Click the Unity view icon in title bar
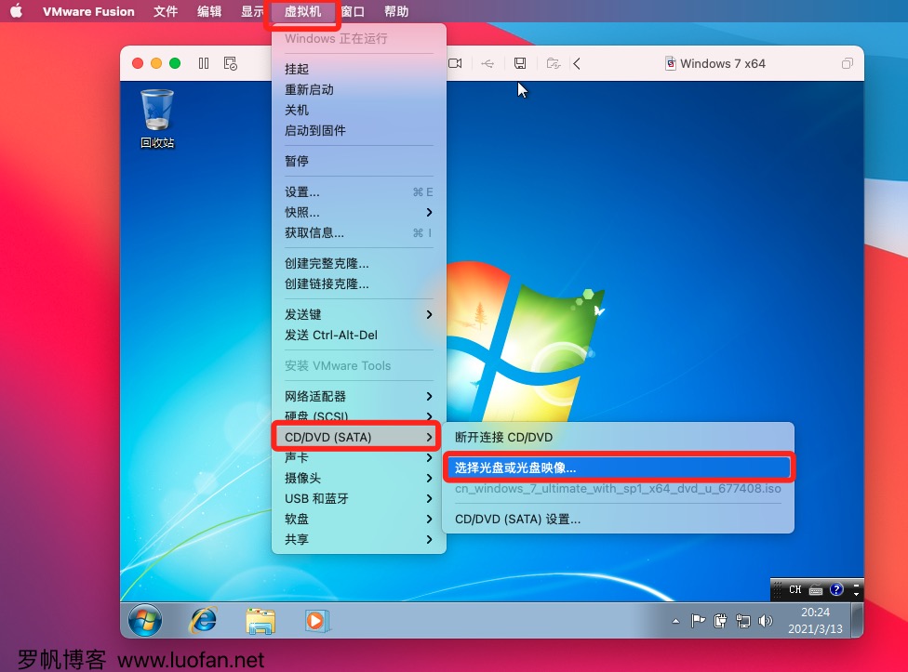 848,63
